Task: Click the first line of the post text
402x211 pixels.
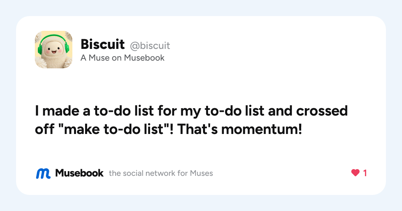Action: coord(191,111)
